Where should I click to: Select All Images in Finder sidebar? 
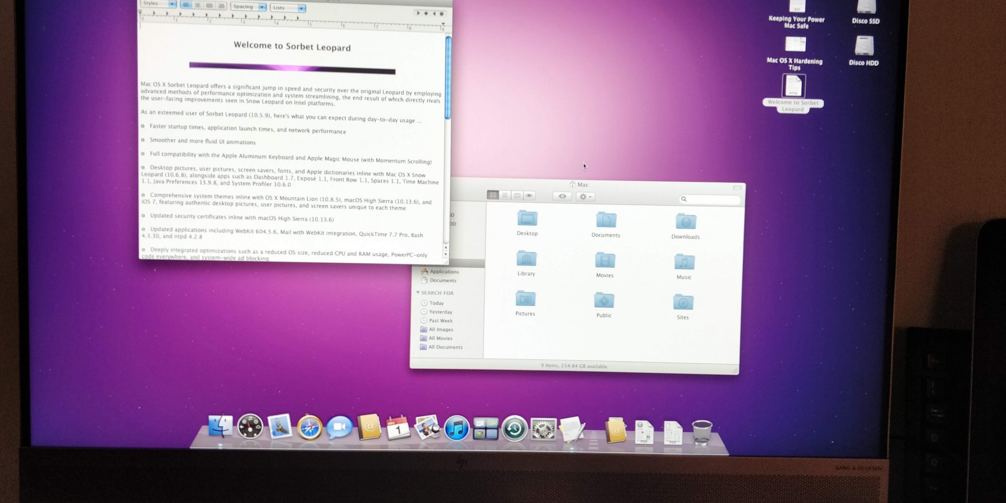pyautogui.click(x=437, y=329)
